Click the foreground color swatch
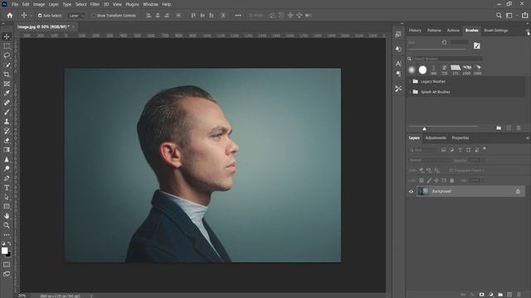 point(4,251)
